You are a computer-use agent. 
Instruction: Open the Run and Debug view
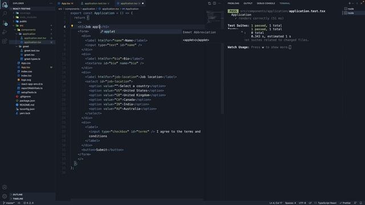(x=5, y=32)
